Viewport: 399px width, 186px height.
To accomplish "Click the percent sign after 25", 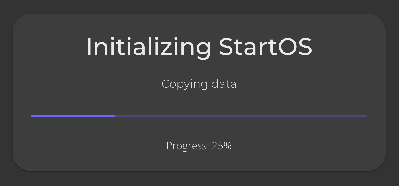I will click(x=228, y=146).
